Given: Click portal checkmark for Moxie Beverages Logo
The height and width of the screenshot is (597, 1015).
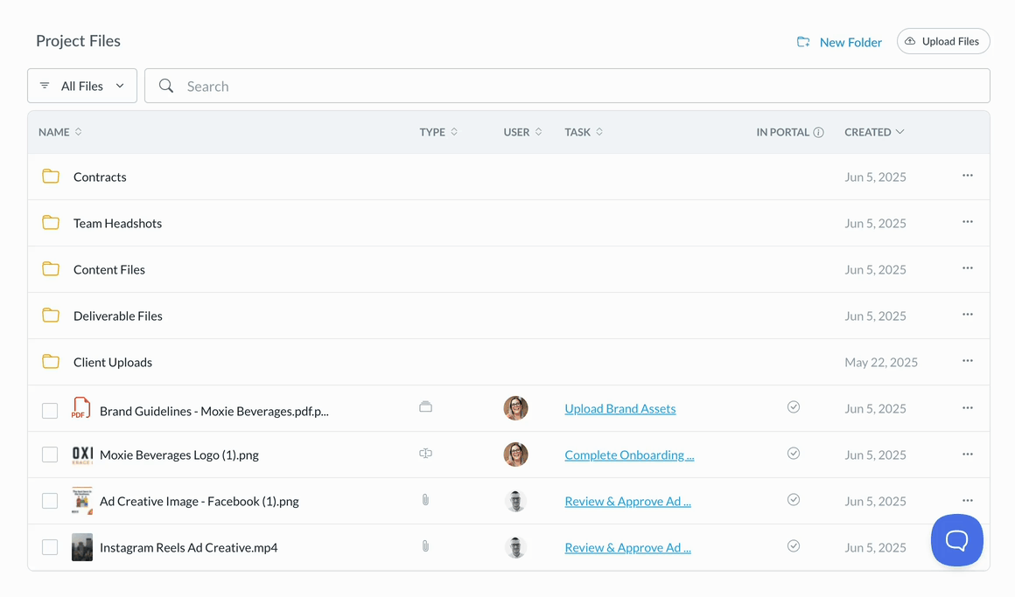Looking at the screenshot, I should click(x=793, y=454).
